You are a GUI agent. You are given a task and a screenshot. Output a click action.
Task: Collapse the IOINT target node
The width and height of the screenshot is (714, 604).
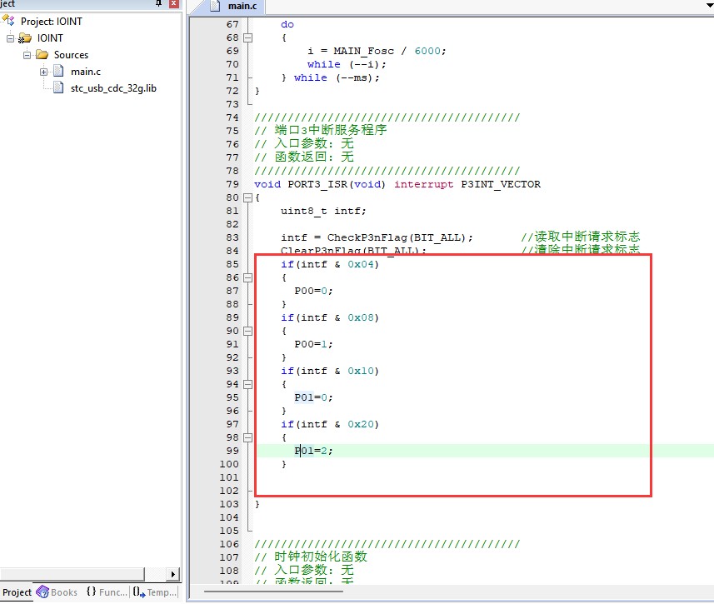click(11, 38)
